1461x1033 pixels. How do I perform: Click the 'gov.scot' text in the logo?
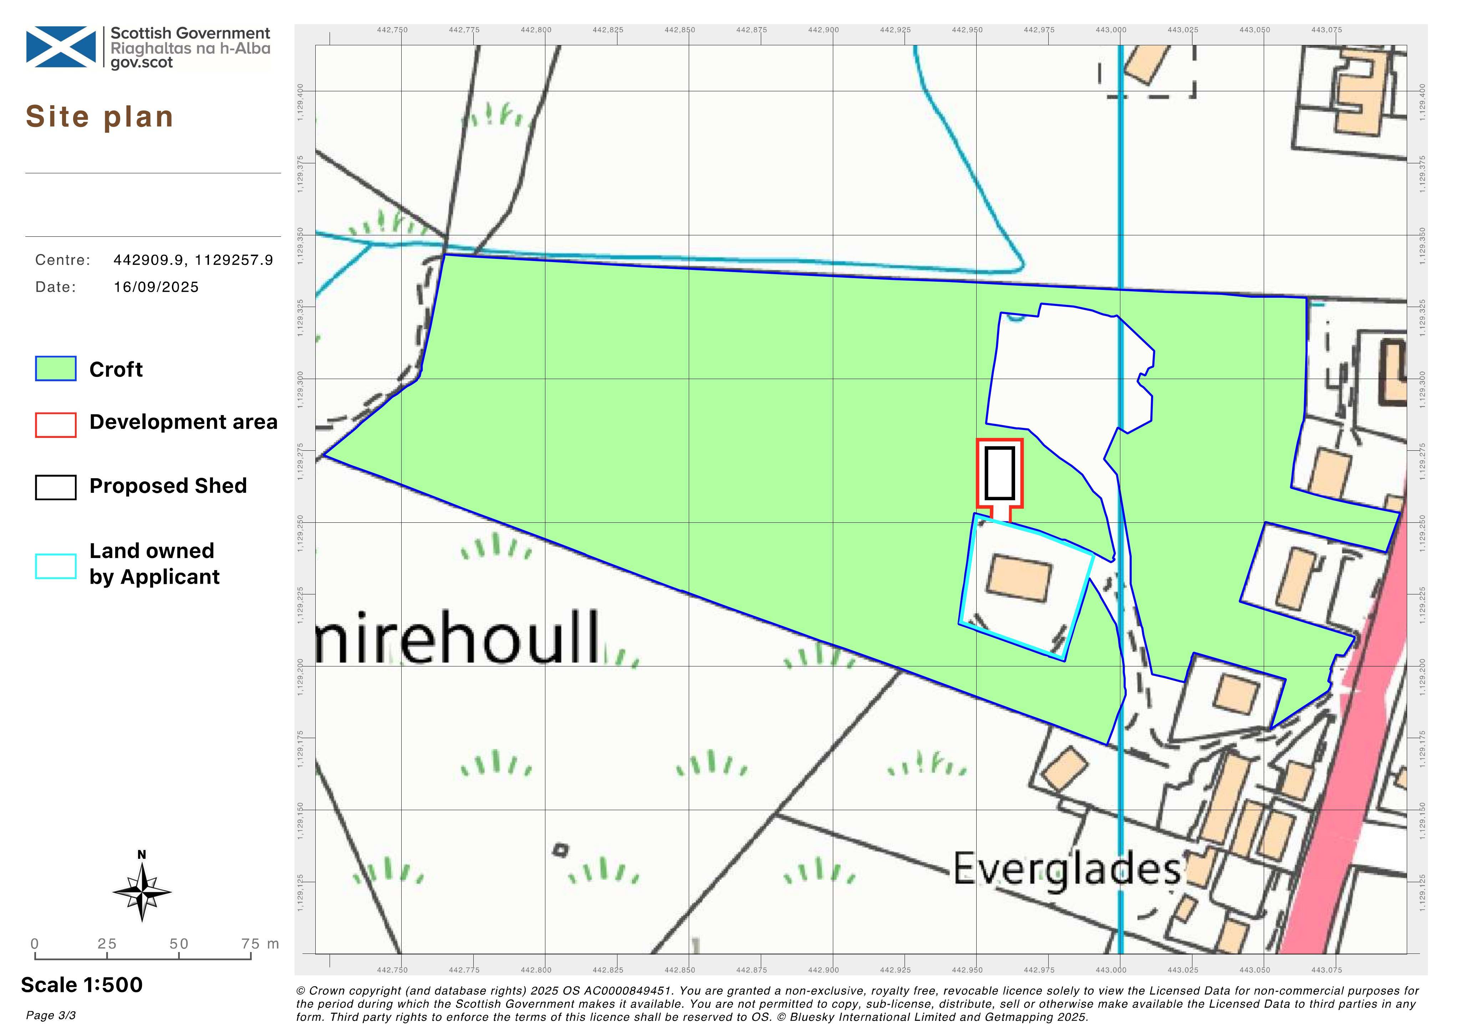(141, 62)
